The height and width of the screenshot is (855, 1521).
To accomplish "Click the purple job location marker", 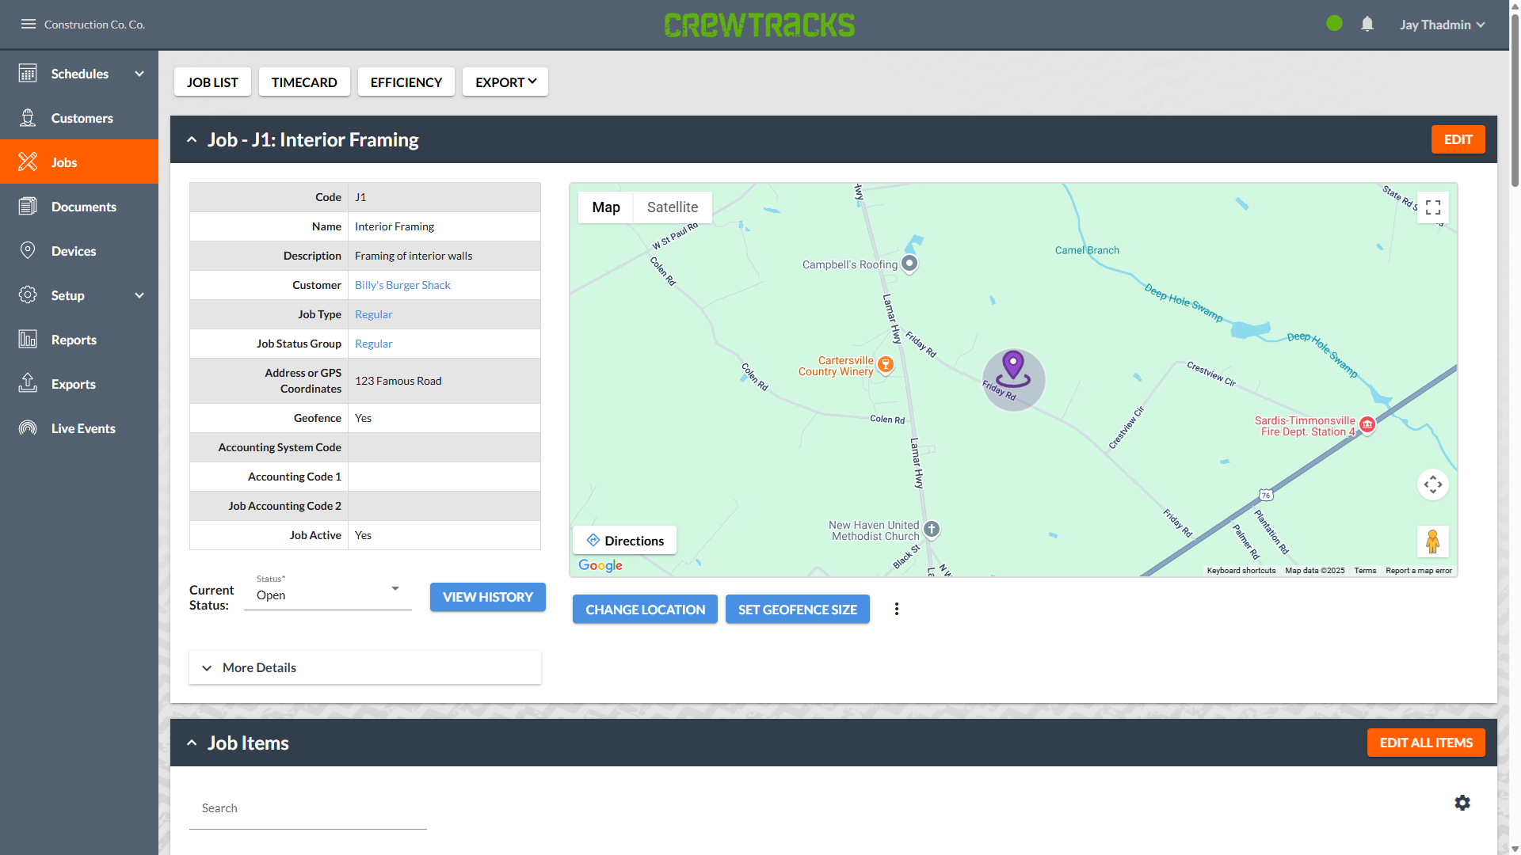I will (1013, 367).
